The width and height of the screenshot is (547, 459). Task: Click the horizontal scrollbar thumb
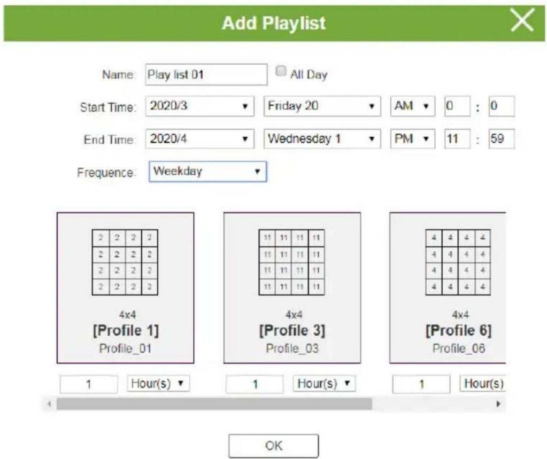tap(214, 404)
